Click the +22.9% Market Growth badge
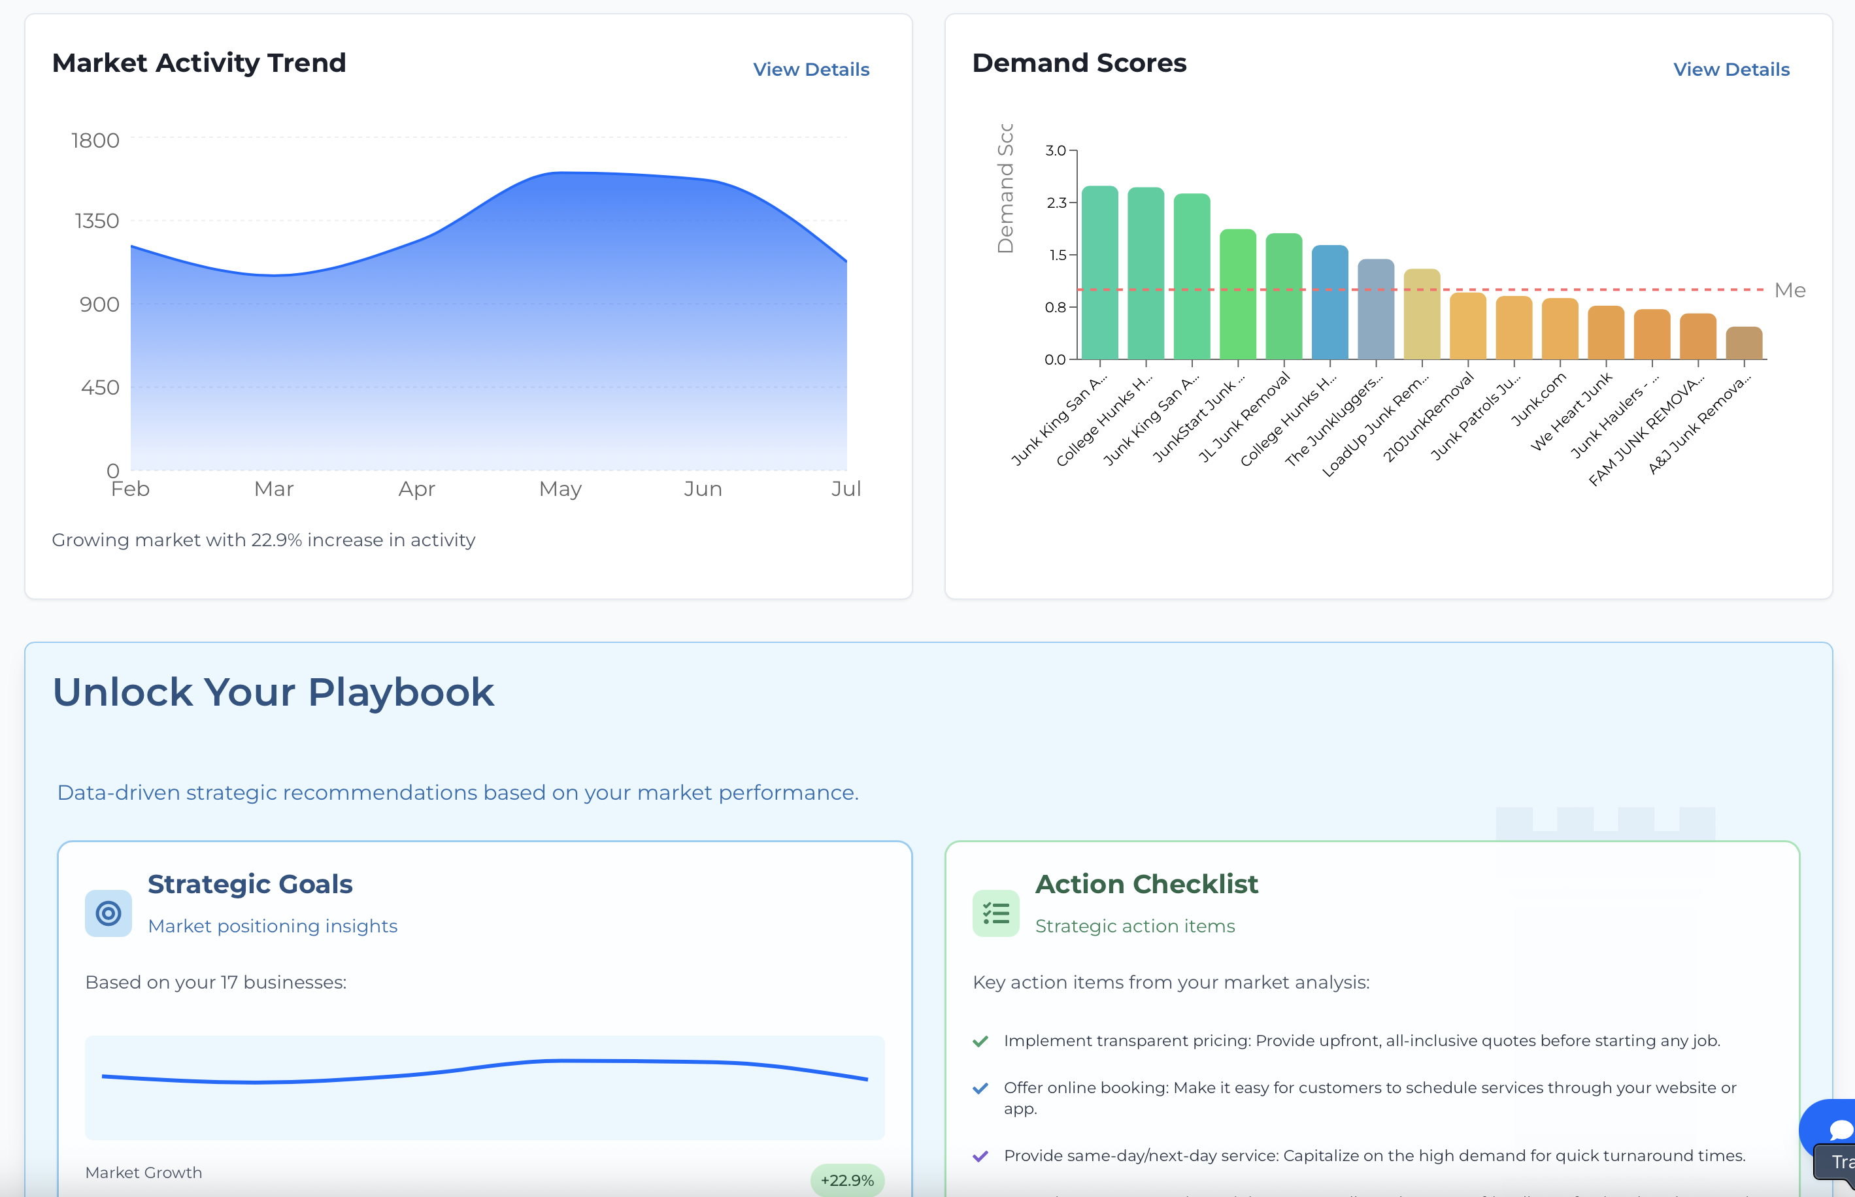 [846, 1180]
